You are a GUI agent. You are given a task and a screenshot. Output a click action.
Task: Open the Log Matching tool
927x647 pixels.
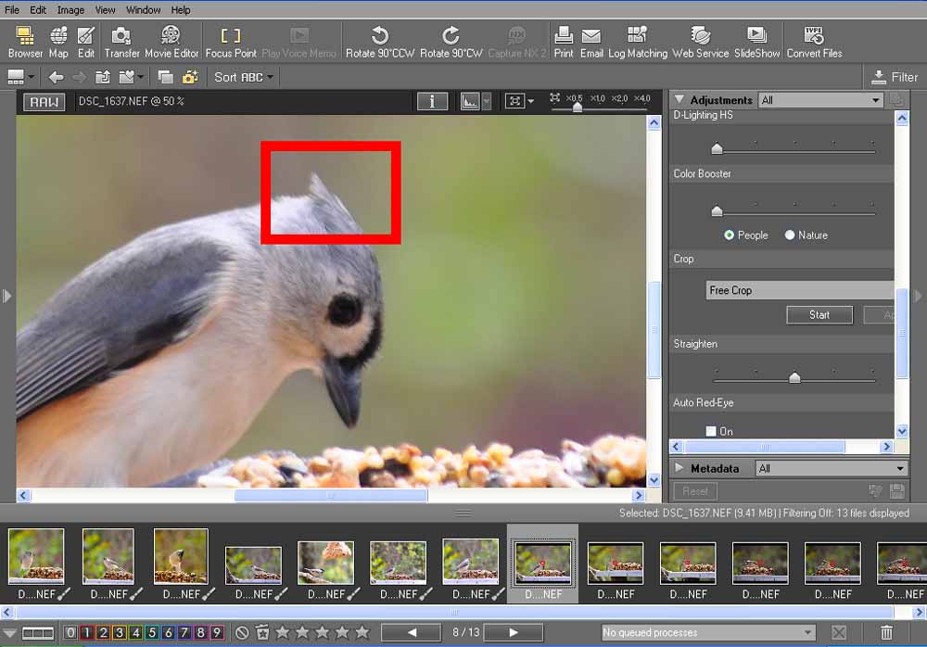click(x=637, y=36)
